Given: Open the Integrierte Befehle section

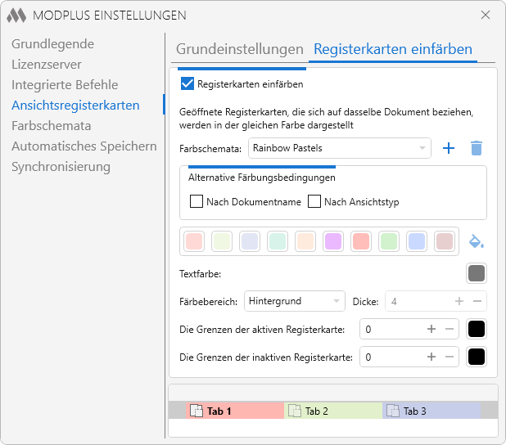Looking at the screenshot, I should 65,85.
